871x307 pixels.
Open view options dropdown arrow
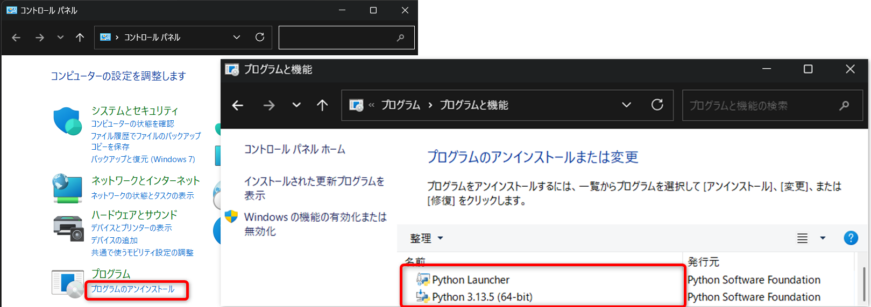[x=823, y=238]
